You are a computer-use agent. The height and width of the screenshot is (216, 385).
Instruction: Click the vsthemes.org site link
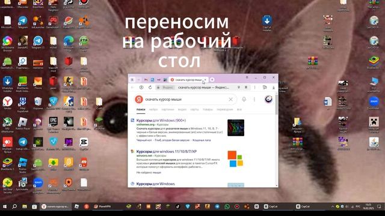coord(146,124)
